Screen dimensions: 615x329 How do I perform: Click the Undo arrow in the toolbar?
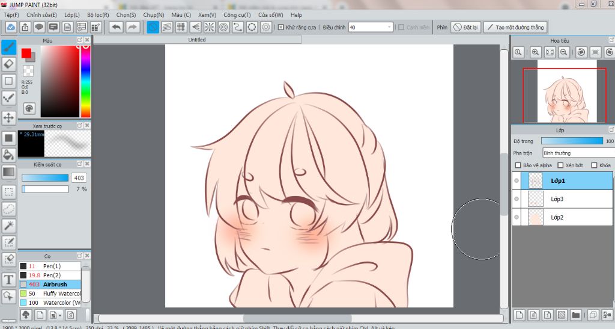tap(116, 27)
